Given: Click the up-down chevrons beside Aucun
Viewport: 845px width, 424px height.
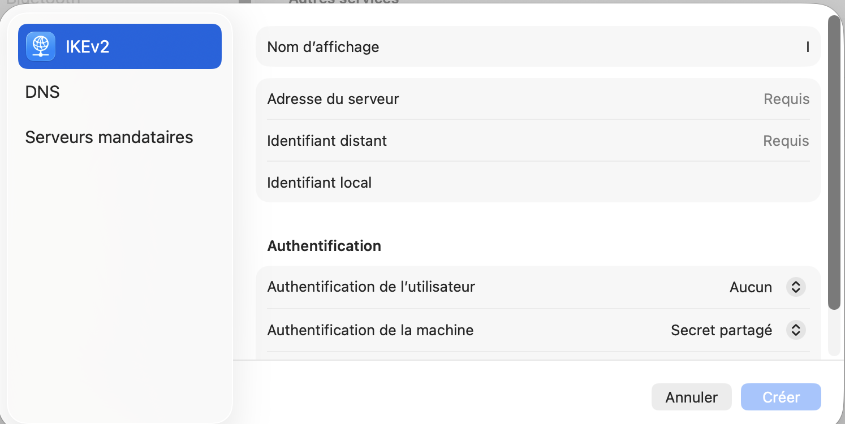Looking at the screenshot, I should click(795, 287).
